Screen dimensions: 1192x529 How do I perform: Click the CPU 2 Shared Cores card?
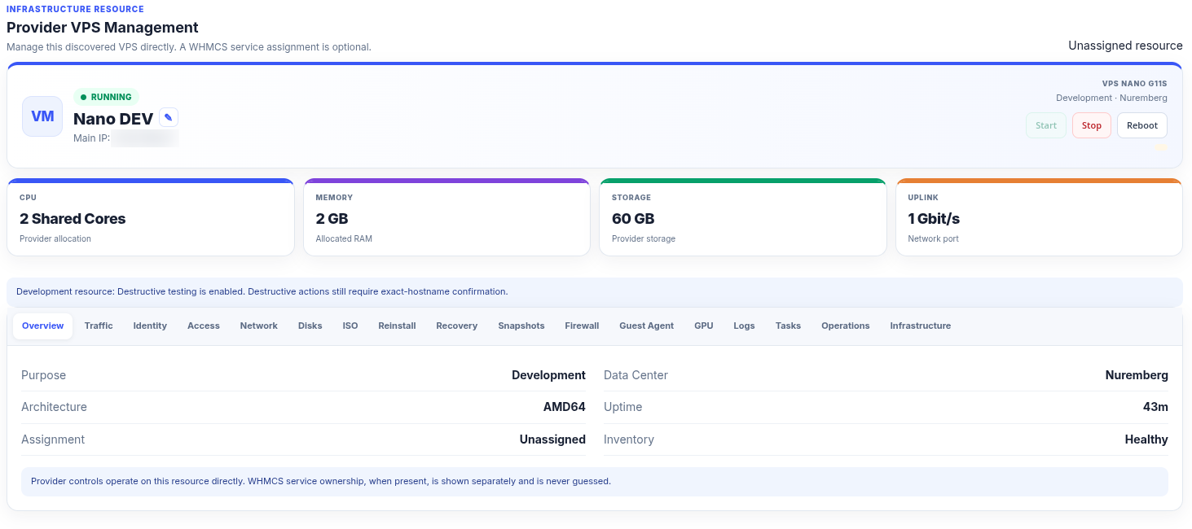151,217
